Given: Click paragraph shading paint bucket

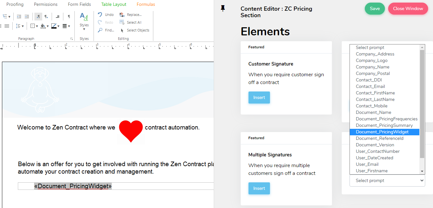Looking at the screenshot, I should (x=43, y=26).
